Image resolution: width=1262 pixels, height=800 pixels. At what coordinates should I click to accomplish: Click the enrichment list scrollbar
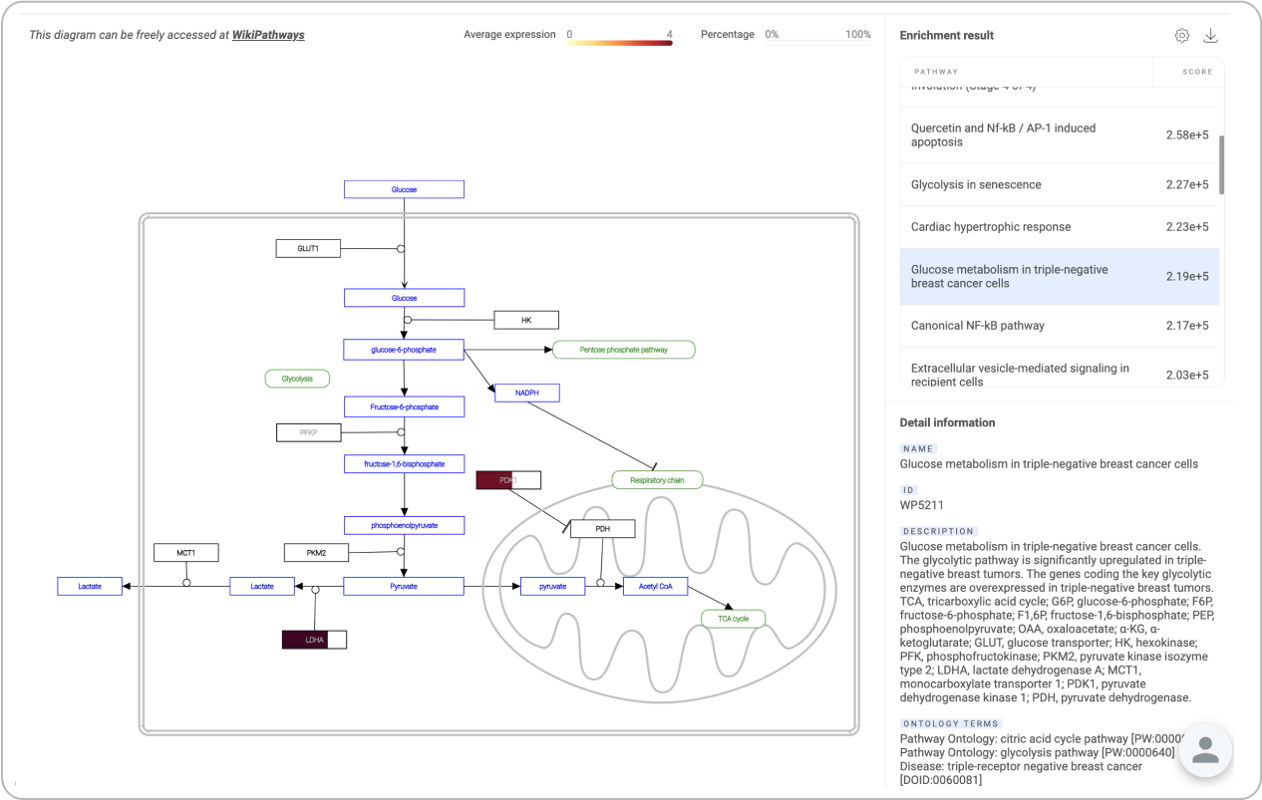[x=1222, y=164]
